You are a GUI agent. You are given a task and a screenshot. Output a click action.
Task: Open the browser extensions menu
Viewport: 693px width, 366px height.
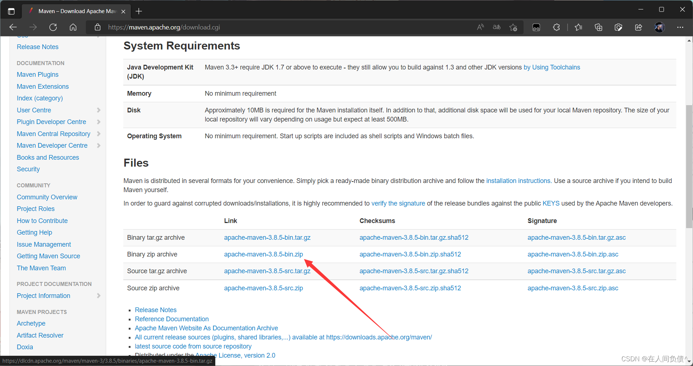click(x=556, y=27)
